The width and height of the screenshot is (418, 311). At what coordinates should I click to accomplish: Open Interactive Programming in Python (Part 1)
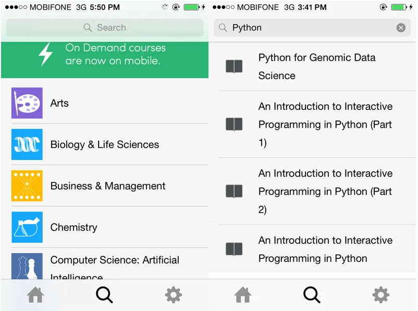point(325,125)
